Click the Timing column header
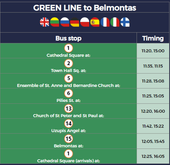 pos(153,38)
